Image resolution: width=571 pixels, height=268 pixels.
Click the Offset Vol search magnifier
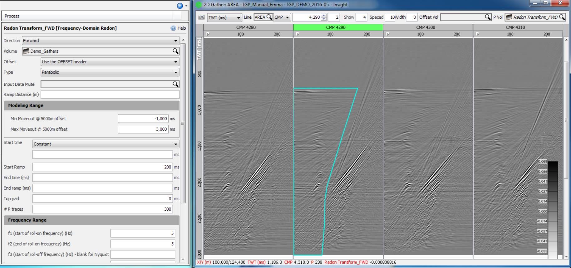click(x=488, y=17)
